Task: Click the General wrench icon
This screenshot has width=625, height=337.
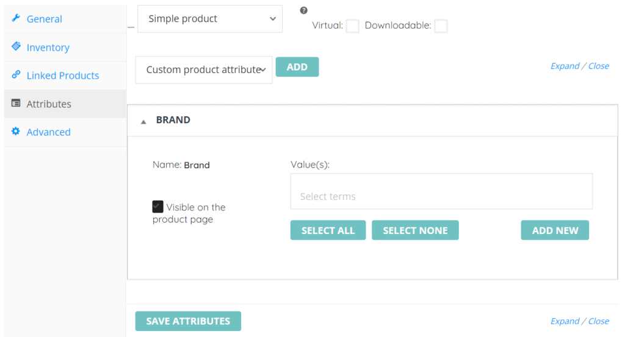Action: 16,18
